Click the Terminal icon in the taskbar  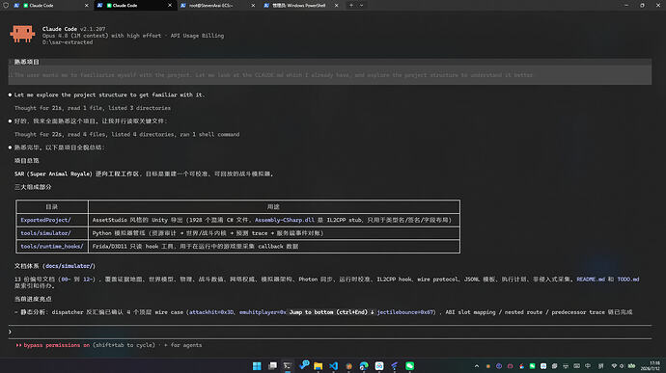(x=288, y=366)
